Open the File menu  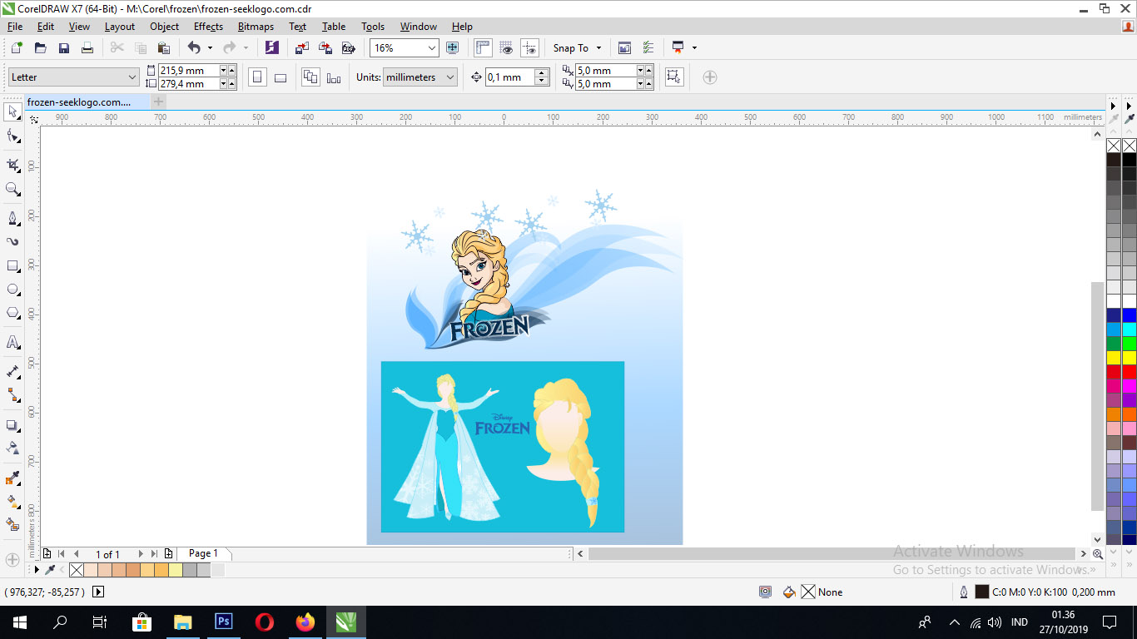point(15,27)
